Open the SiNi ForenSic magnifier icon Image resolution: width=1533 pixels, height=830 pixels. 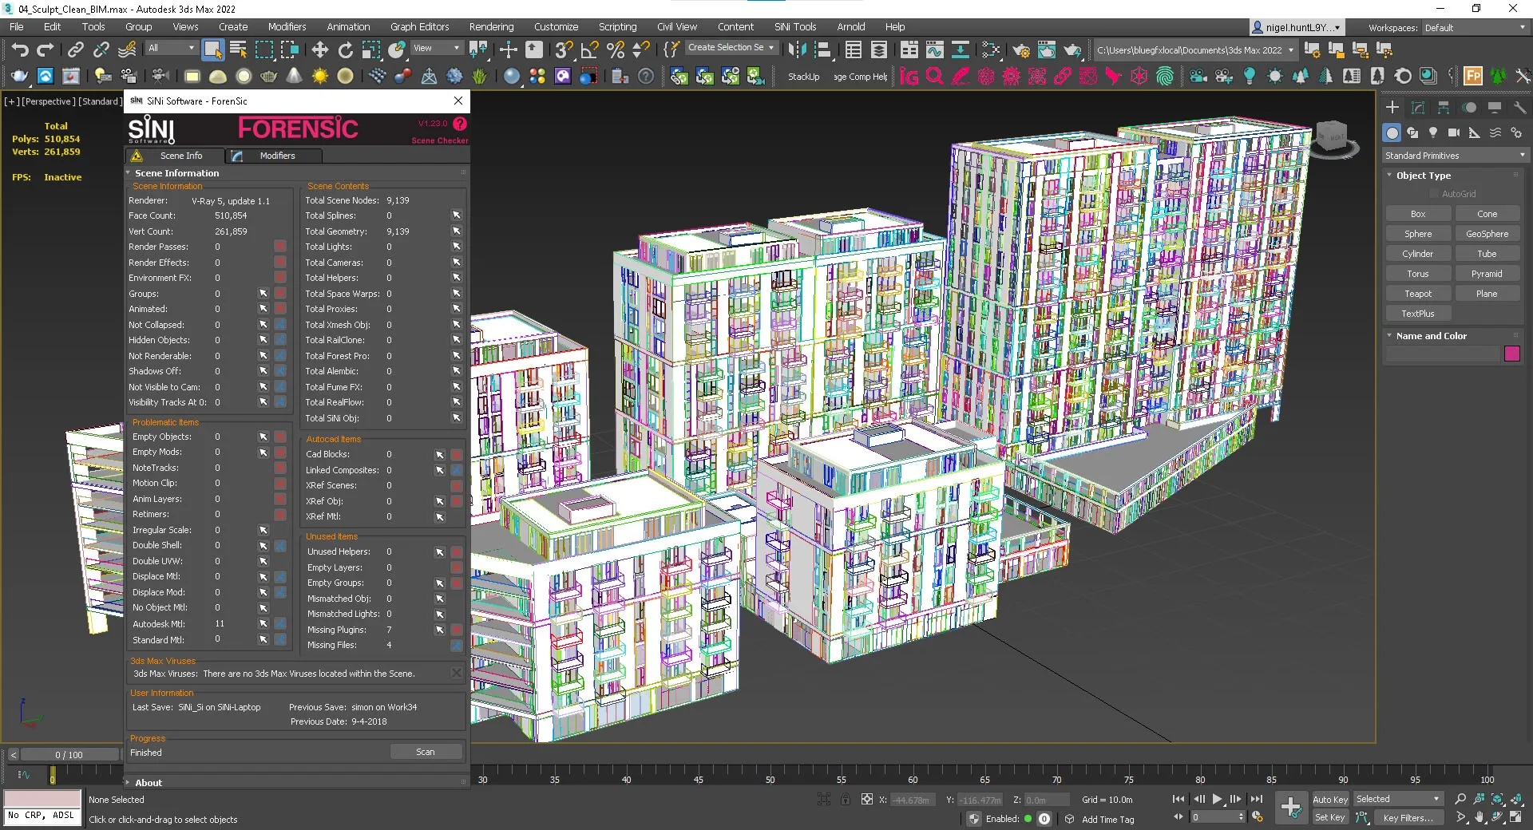tap(935, 77)
